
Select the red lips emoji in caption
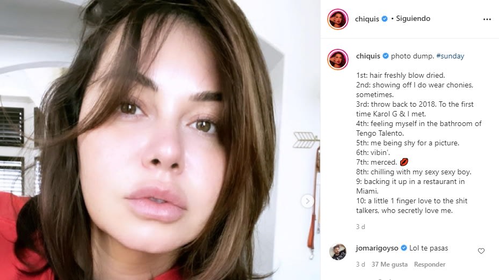pyautogui.click(x=404, y=163)
